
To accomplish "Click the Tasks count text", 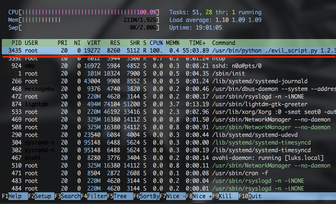I will pyautogui.click(x=215, y=12).
